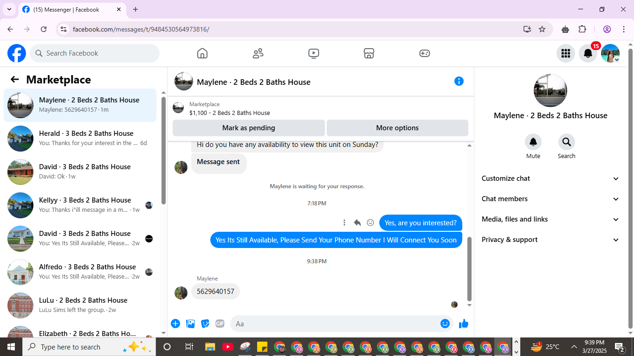The image size is (634, 356).
Task: Open the Chrome profile icon
Action: pyautogui.click(x=607, y=29)
